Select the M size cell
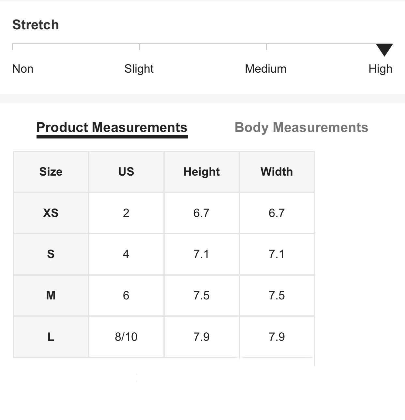This screenshot has width=405, height=420. (x=51, y=296)
